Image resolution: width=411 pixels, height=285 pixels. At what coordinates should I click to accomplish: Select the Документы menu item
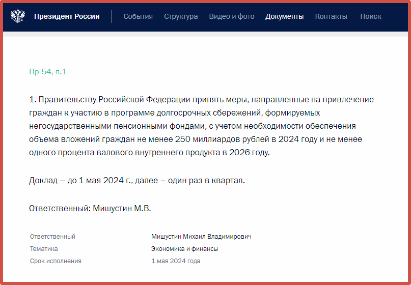point(284,16)
